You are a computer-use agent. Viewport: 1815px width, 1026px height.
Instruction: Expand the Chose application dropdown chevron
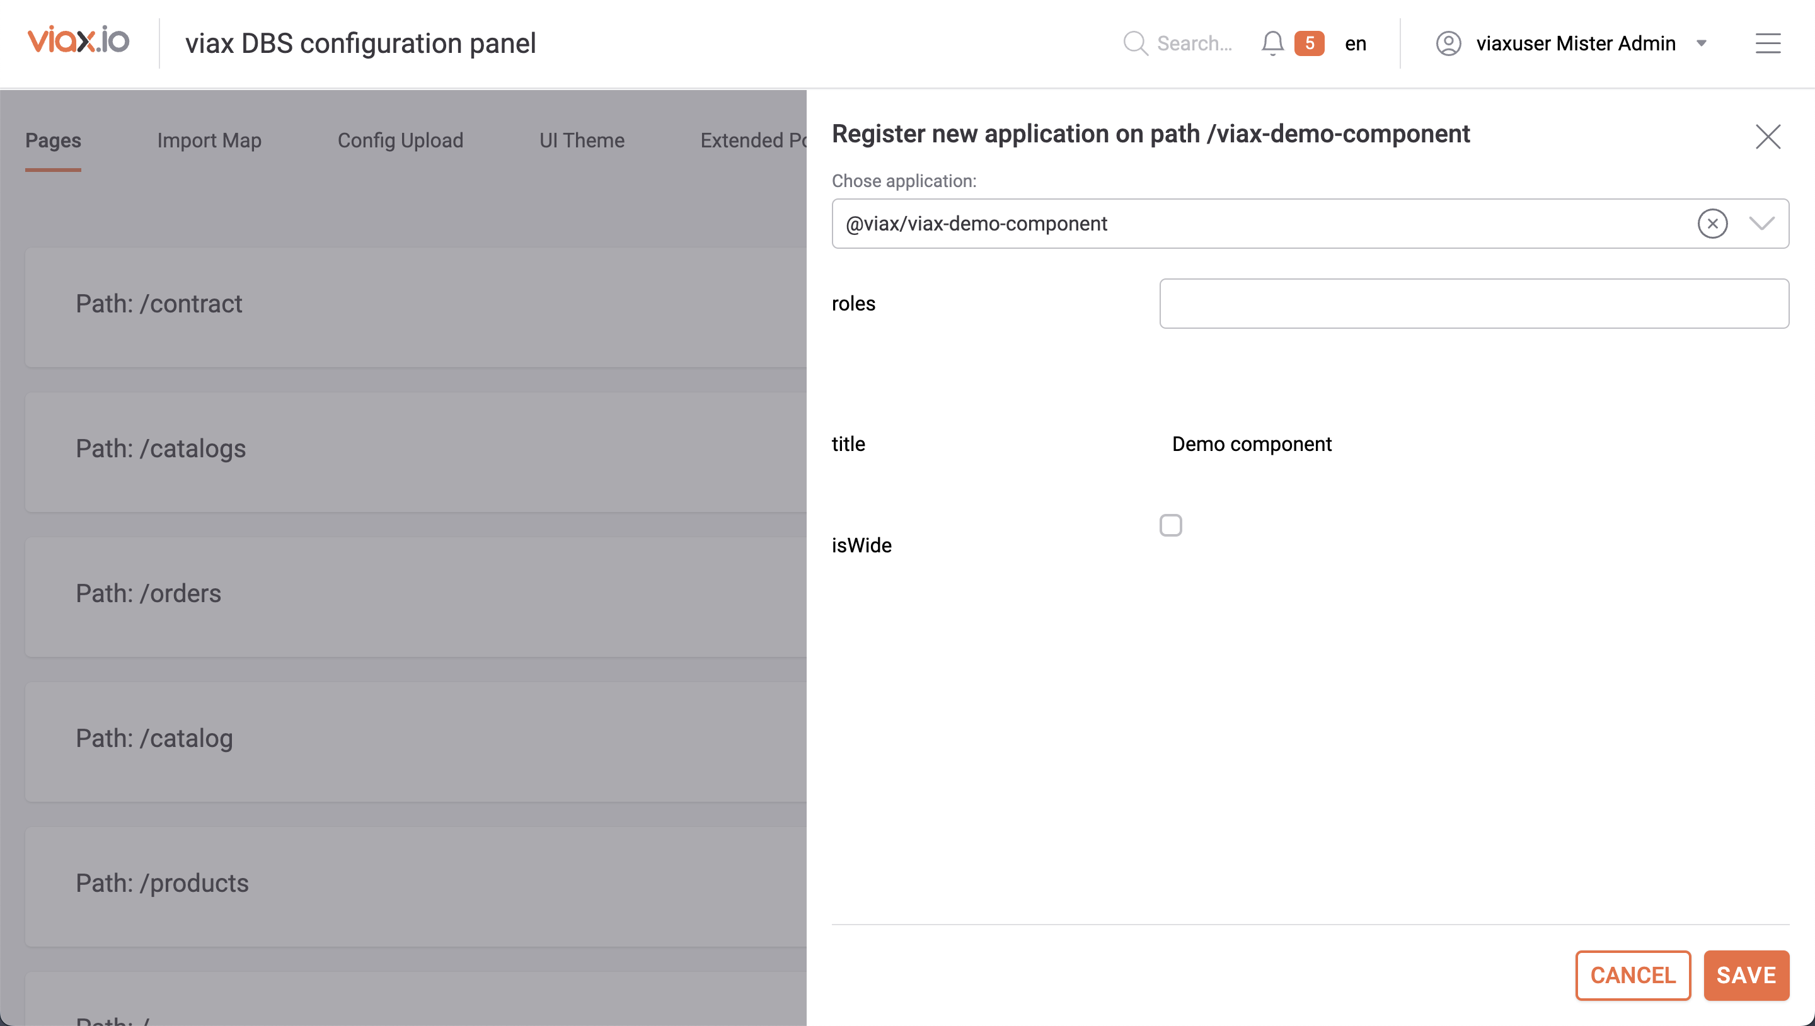(1761, 224)
